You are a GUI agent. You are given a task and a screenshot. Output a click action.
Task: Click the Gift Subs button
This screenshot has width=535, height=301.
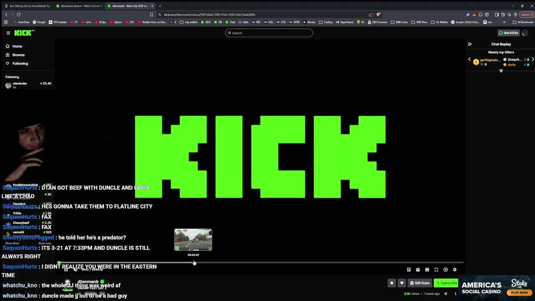tap(420, 283)
